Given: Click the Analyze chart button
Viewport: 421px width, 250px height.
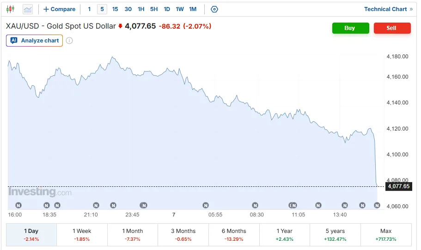Looking at the screenshot, I should click(x=34, y=41).
